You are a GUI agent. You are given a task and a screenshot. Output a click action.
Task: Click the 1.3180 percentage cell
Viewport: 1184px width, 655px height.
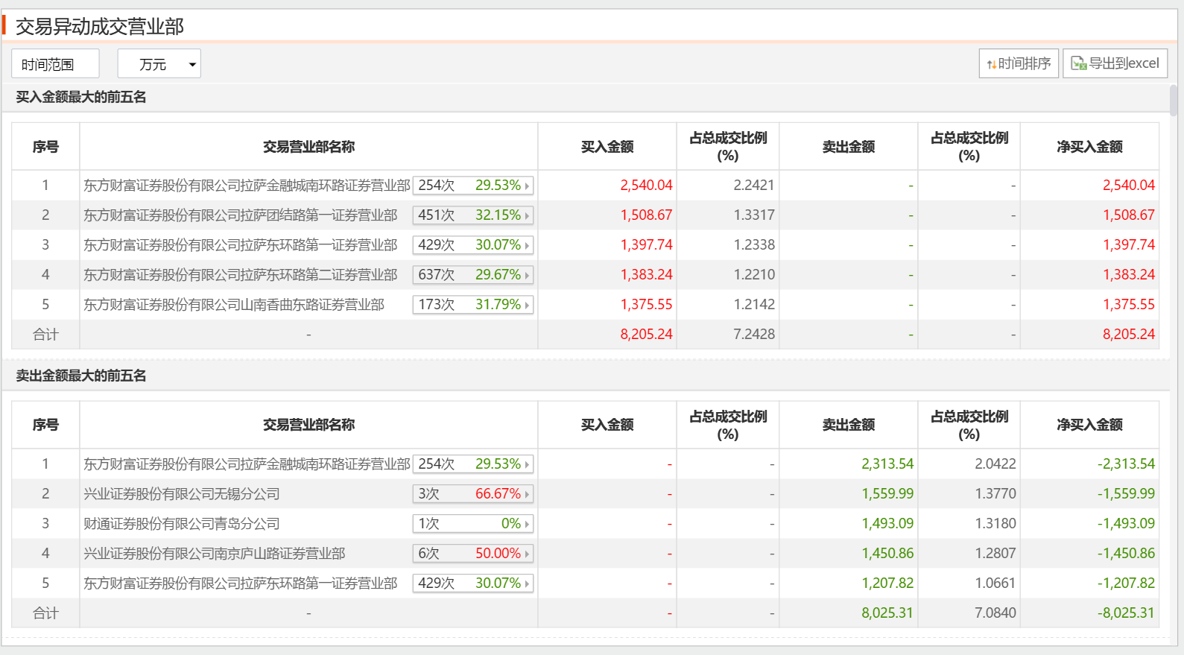point(995,524)
